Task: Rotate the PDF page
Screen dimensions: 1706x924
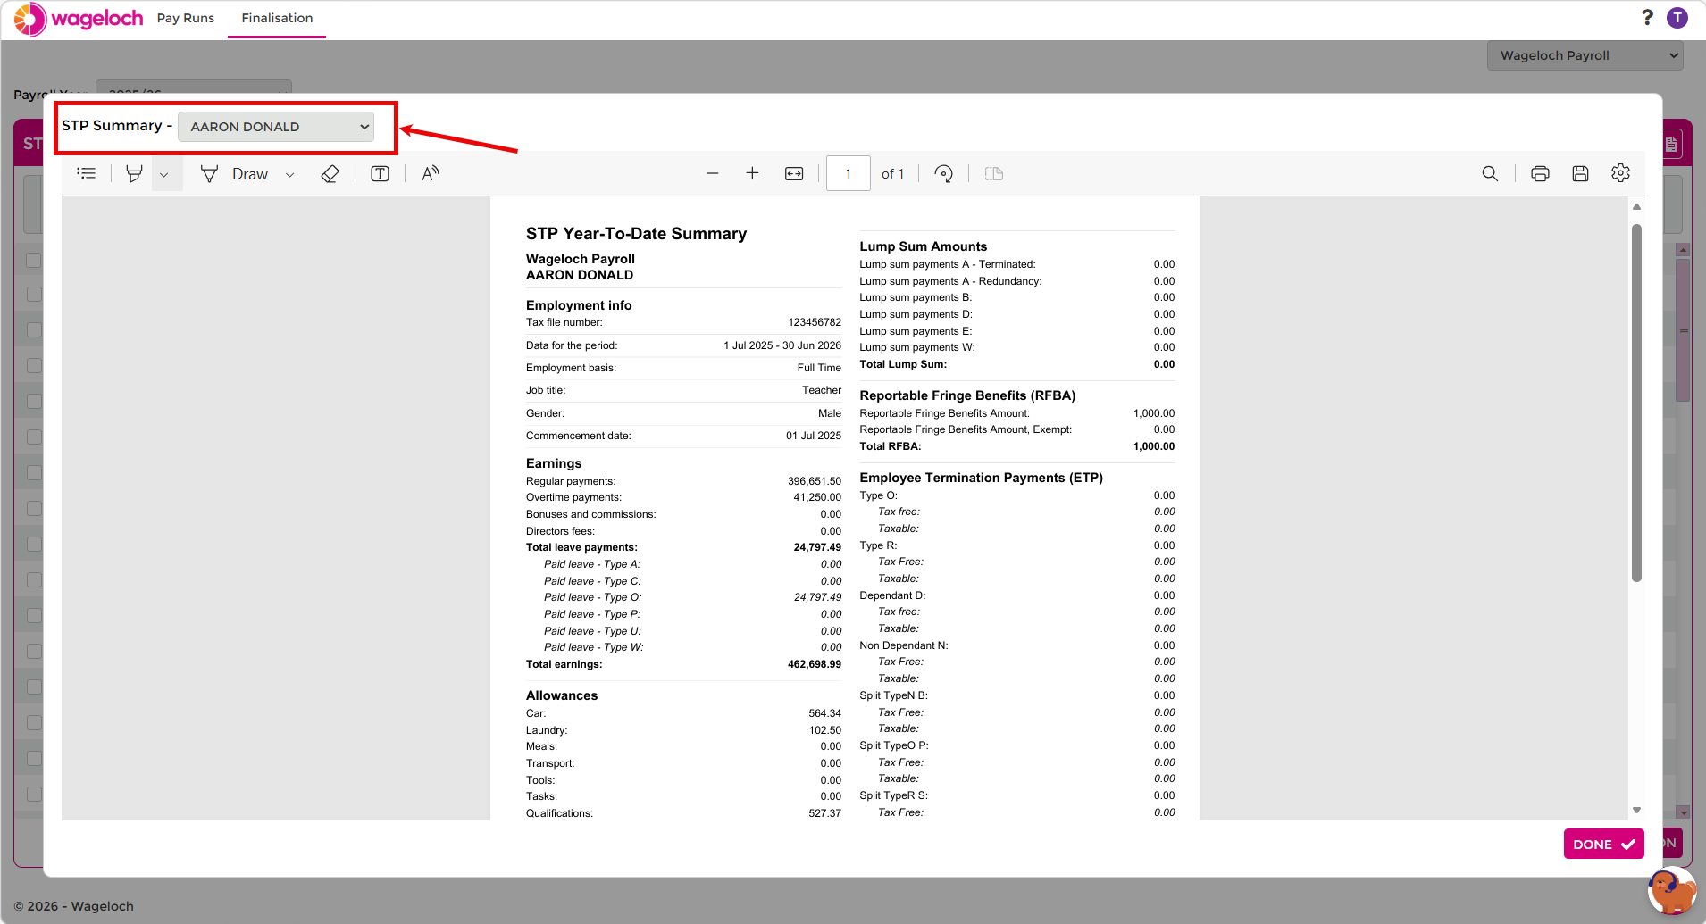Action: tap(944, 173)
